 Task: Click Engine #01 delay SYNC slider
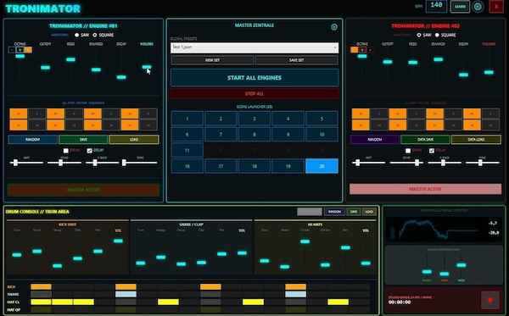(x=141, y=163)
